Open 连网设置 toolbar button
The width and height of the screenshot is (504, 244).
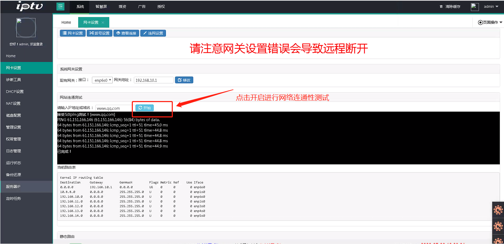(x=153, y=33)
